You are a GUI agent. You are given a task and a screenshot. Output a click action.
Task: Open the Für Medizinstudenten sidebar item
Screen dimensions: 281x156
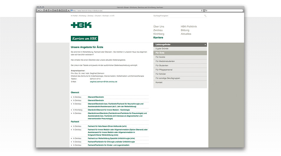(165, 61)
